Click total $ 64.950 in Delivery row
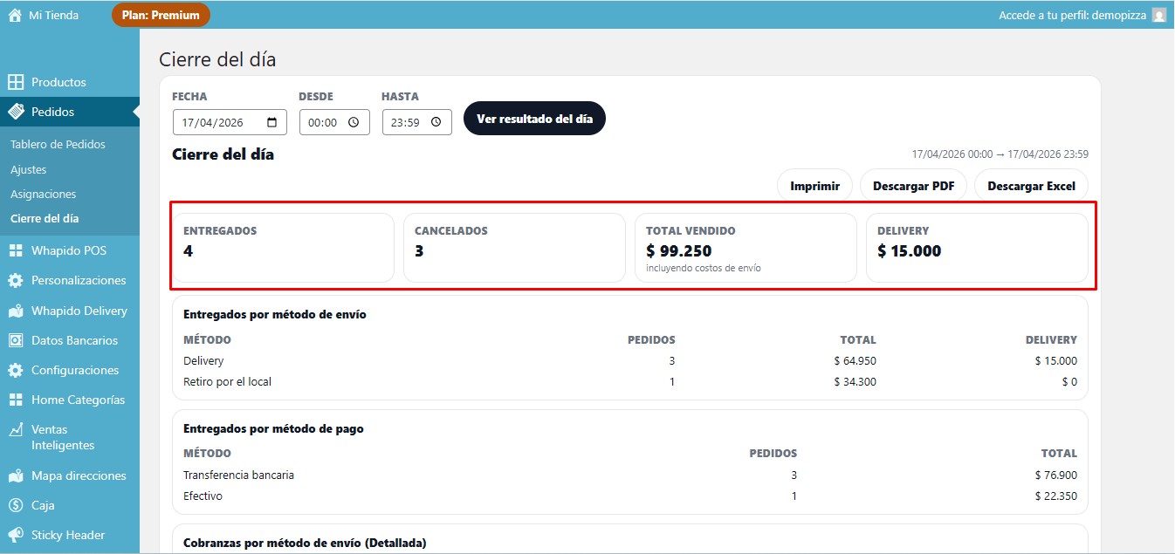The image size is (1175, 554). pyautogui.click(x=855, y=360)
